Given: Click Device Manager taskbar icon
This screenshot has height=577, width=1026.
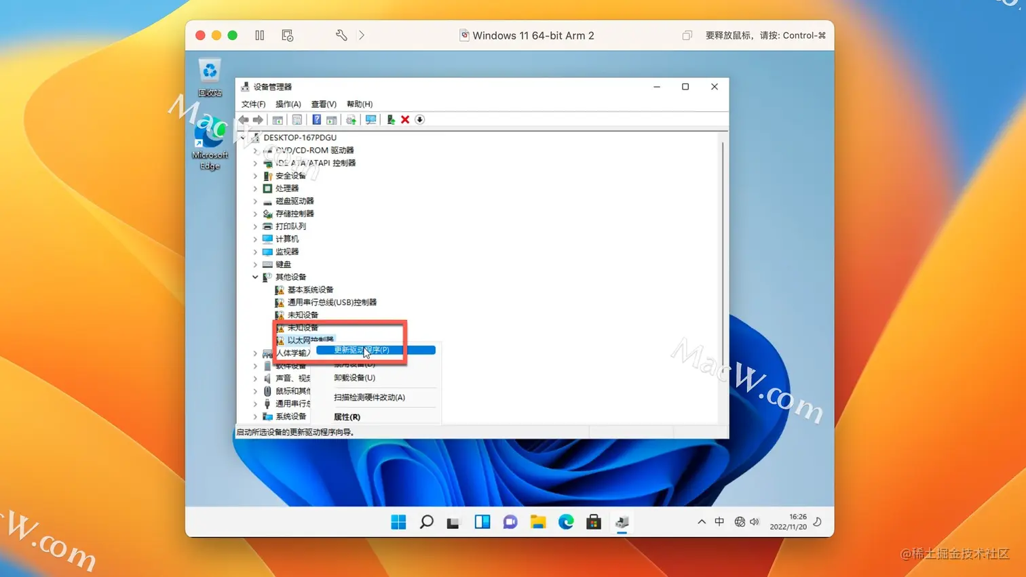Looking at the screenshot, I should 622,521.
